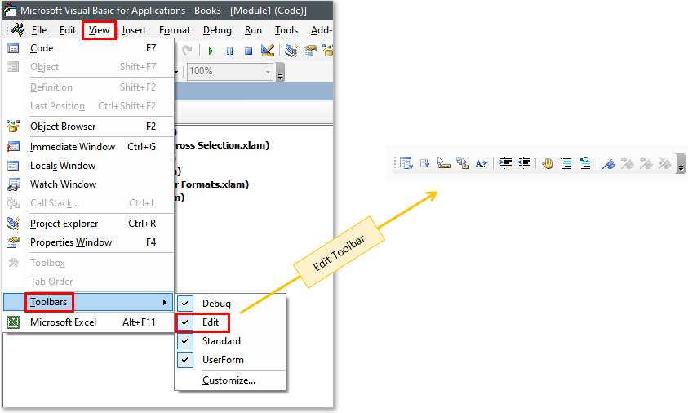688x413 pixels.
Task: Click the Indent icon in Edit toolbar
Action: [x=505, y=163]
